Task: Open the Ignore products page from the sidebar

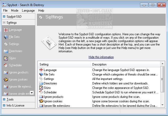Action: coord(19,72)
